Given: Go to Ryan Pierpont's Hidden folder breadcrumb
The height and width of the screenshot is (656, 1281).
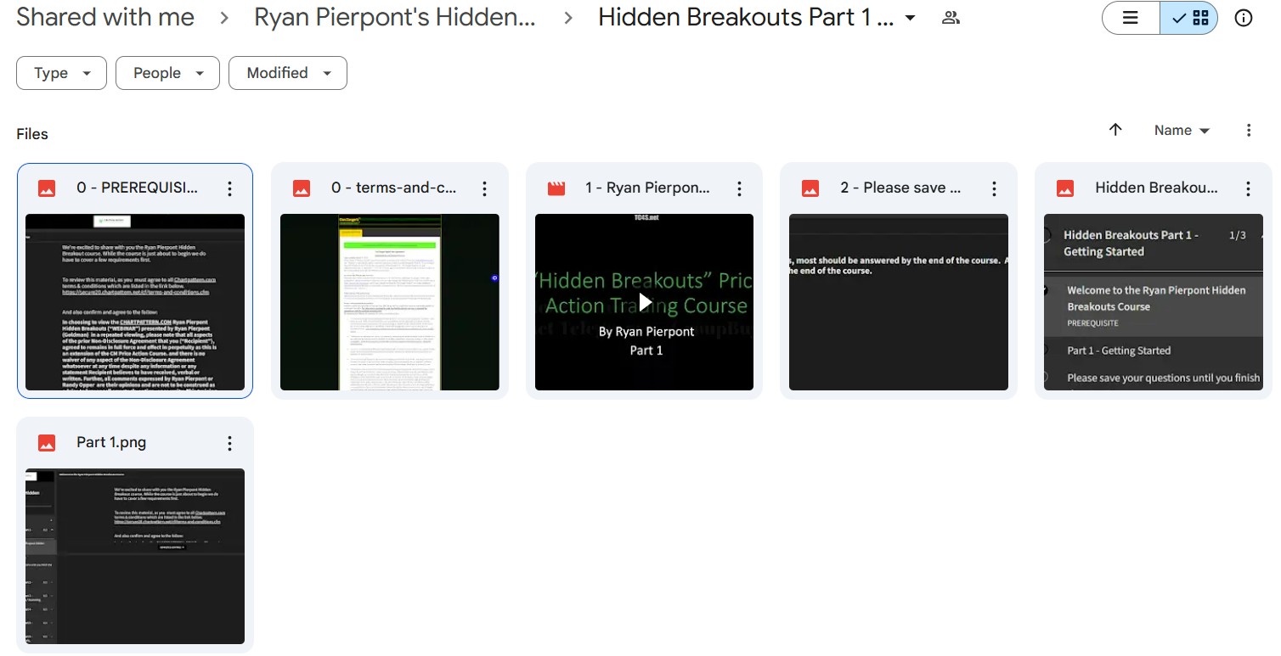Looking at the screenshot, I should (x=395, y=18).
